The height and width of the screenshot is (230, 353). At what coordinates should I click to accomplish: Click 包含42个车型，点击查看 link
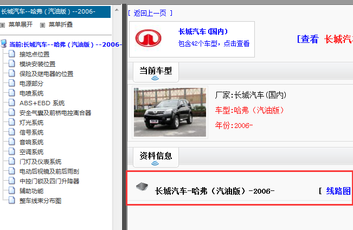[214, 43]
